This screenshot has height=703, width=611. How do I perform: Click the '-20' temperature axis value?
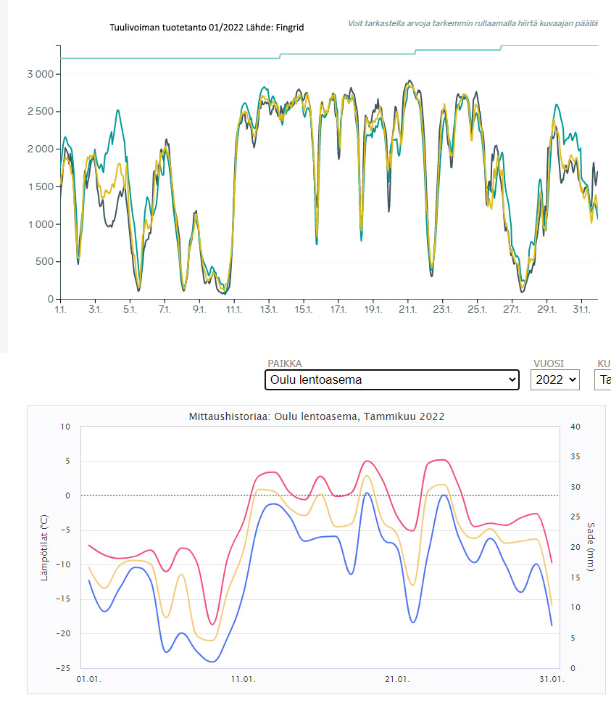pos(63,633)
